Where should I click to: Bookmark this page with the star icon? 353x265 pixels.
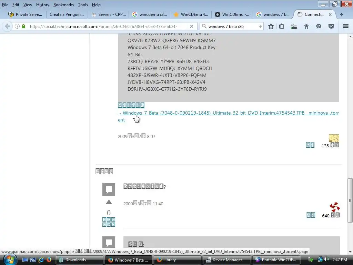[271, 26]
